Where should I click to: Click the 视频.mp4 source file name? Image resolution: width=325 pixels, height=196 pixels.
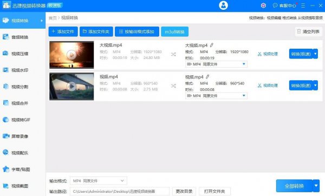(x=109, y=77)
